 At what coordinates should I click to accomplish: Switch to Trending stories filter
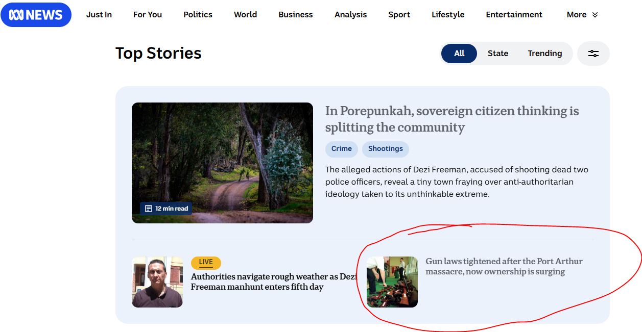click(x=544, y=54)
